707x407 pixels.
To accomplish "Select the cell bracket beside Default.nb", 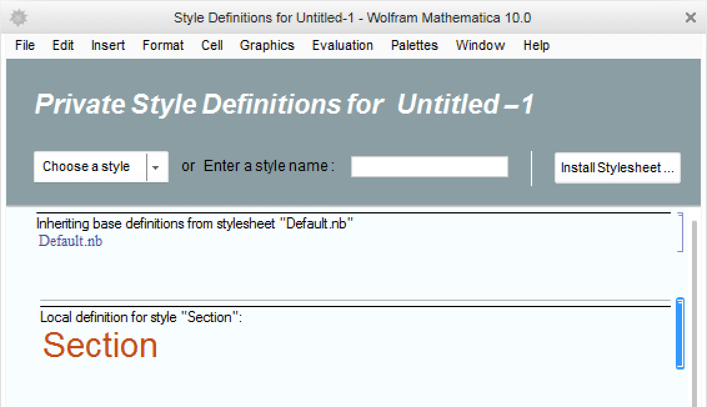I will 680,232.
